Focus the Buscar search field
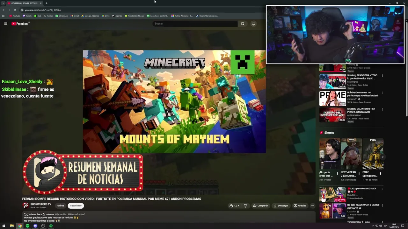 (x=195, y=24)
